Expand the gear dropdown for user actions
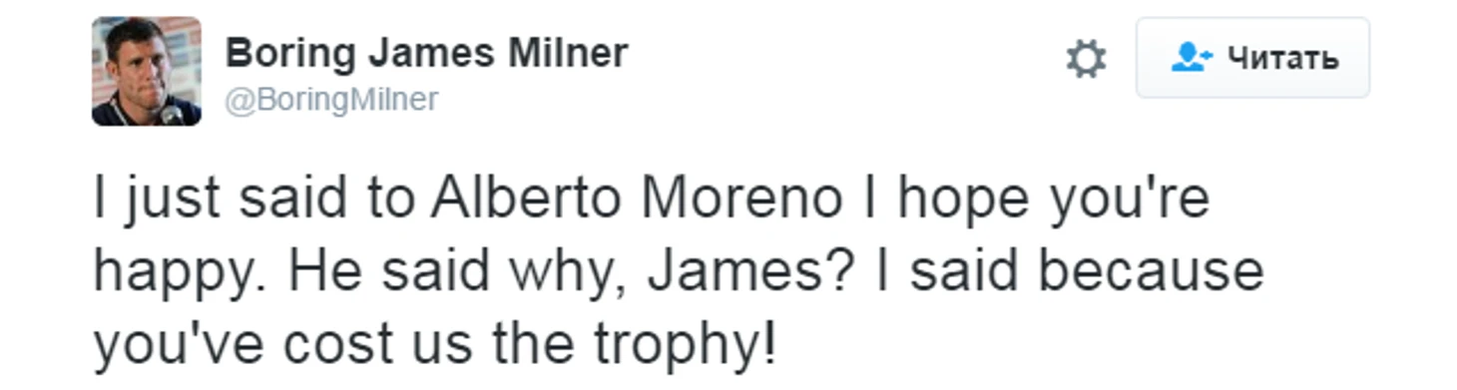This screenshot has height=390, width=1457. pos(1086,59)
